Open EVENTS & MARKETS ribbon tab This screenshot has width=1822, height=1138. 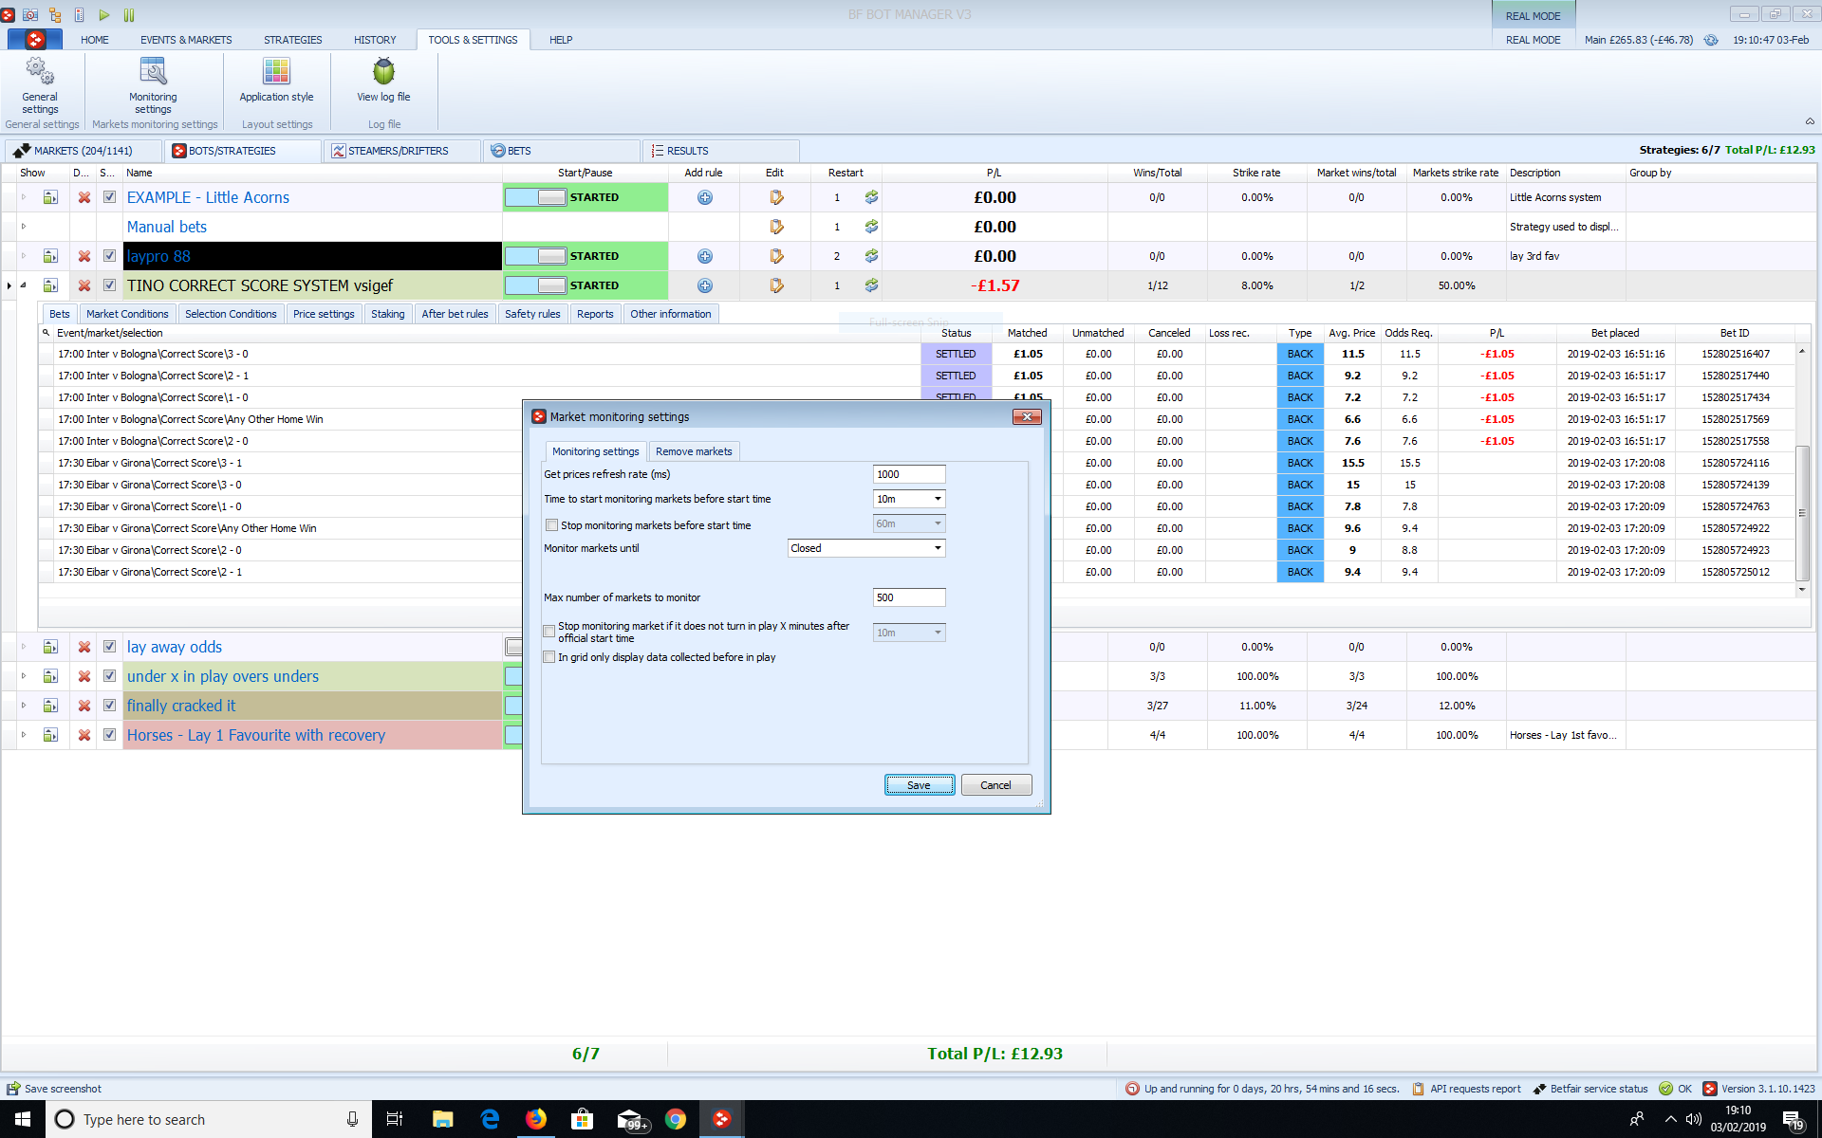pyautogui.click(x=186, y=40)
